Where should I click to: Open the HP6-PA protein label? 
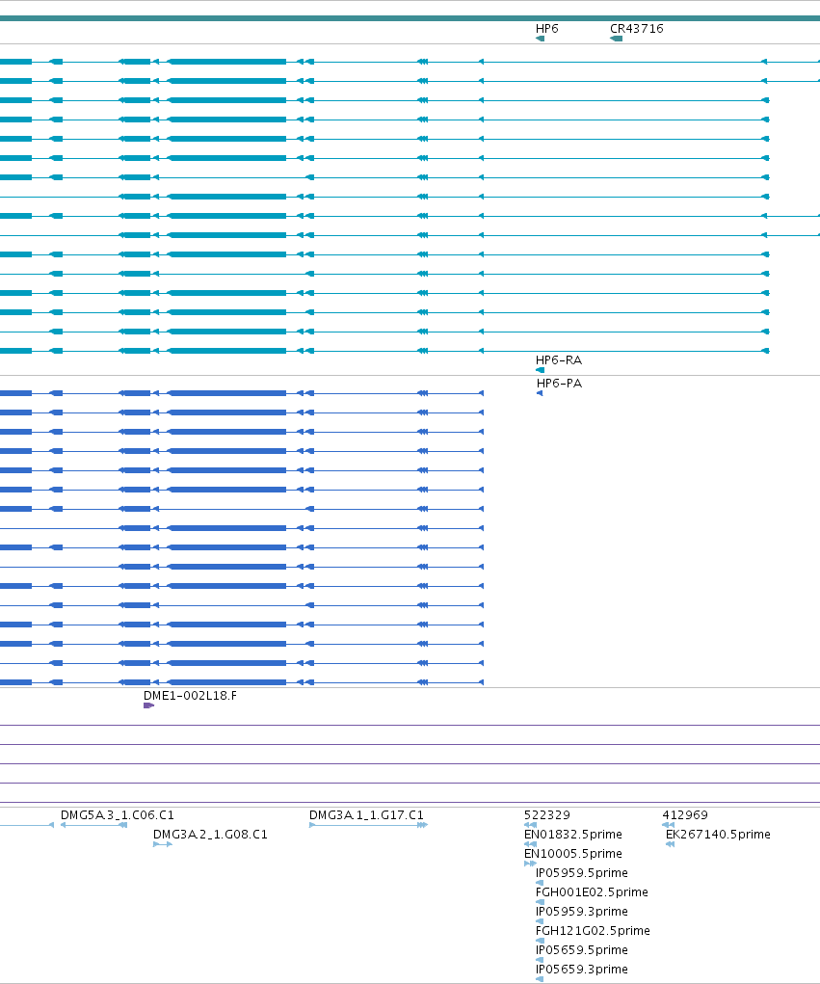(x=559, y=384)
